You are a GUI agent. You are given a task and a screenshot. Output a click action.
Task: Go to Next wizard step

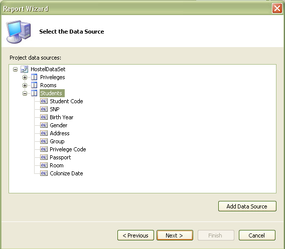(175, 235)
